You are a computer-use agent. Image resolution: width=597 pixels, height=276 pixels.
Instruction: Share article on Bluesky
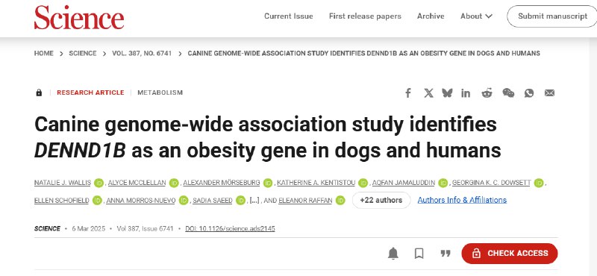(447, 93)
